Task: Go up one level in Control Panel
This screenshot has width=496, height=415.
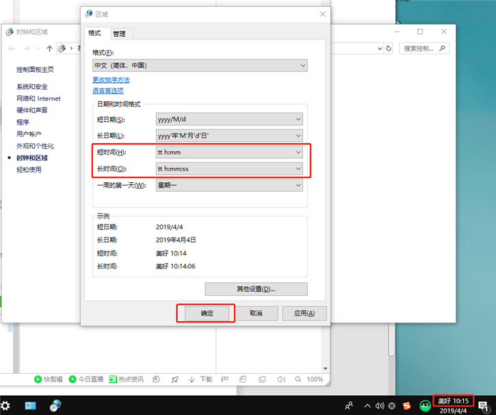Action: (x=49, y=49)
